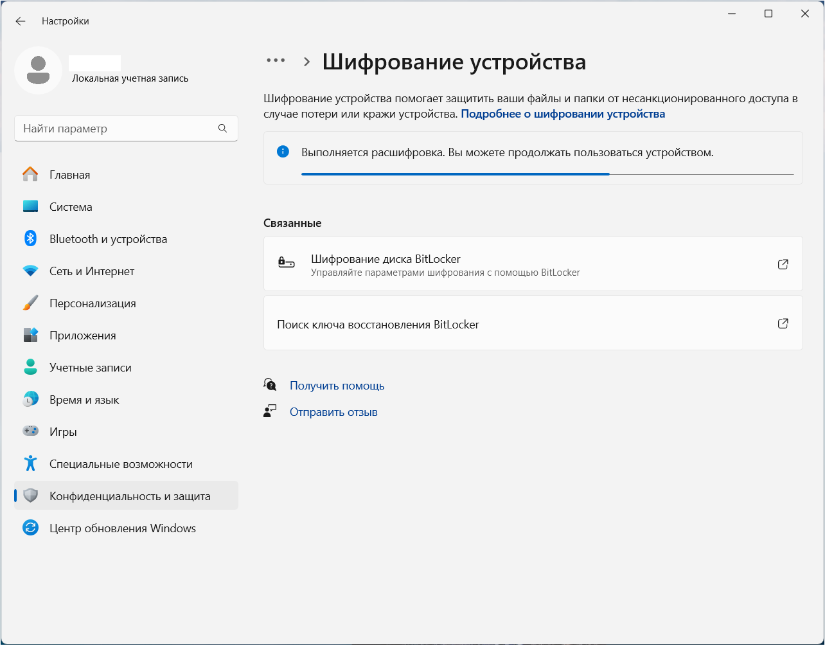825x646 pixels.
Task: Click the search magnifier icon
Action: 222,129
